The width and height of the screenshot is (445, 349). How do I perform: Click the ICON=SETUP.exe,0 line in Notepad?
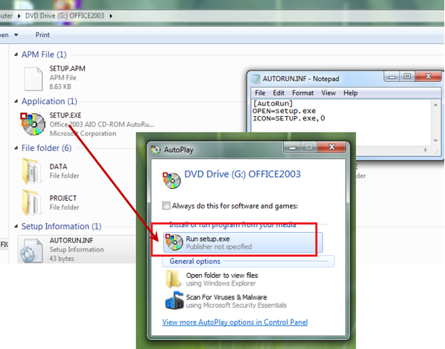(x=289, y=118)
